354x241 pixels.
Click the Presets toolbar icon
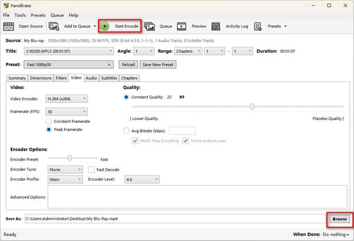[x=259, y=26]
